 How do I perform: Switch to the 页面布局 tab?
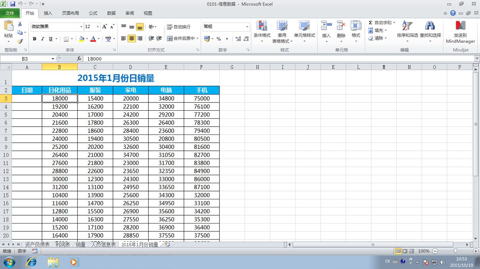[71, 13]
